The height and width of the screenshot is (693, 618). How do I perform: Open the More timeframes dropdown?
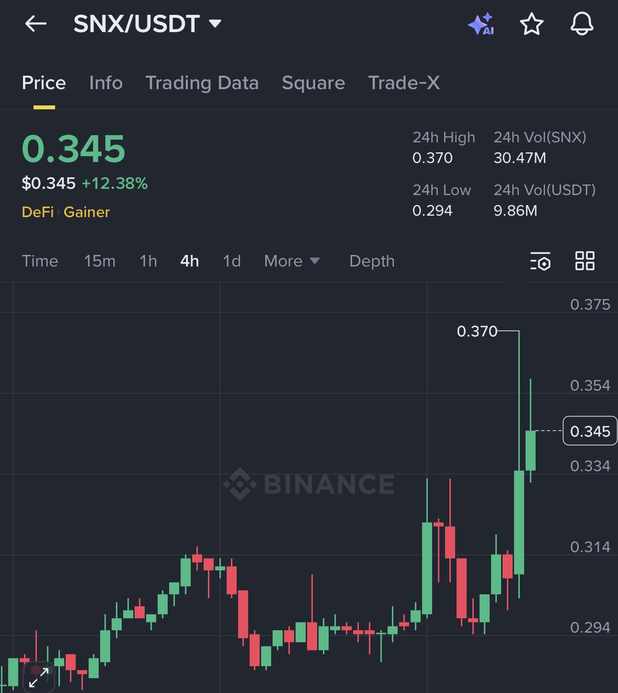(x=291, y=261)
